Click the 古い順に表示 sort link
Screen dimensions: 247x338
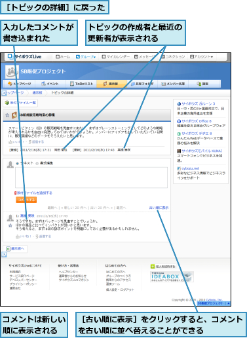click(159, 208)
